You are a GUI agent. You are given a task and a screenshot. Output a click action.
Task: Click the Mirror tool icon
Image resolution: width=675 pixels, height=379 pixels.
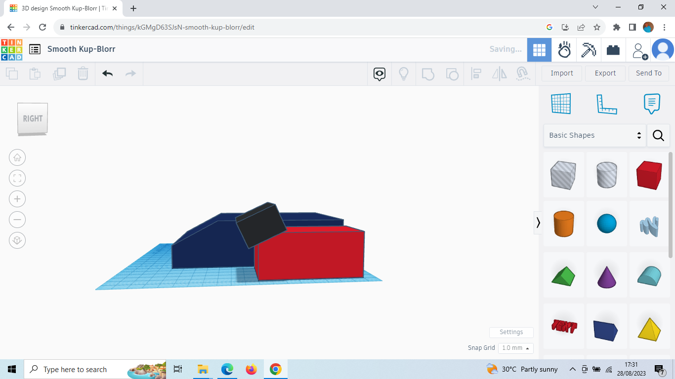click(x=499, y=73)
